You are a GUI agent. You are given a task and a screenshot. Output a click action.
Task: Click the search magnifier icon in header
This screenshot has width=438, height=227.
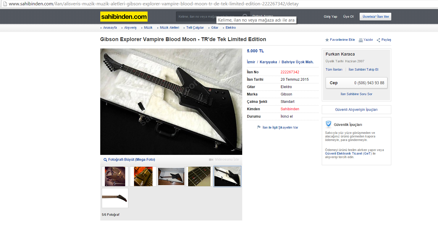[245, 17]
